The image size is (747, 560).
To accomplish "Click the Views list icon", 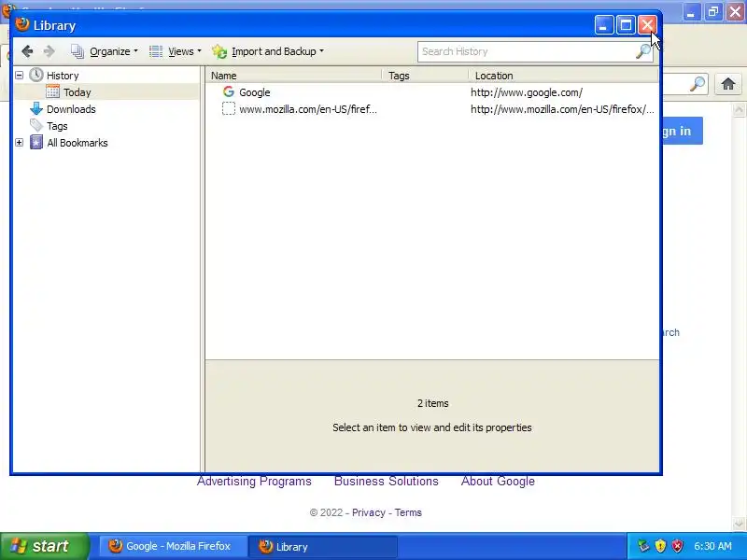I will click(156, 51).
